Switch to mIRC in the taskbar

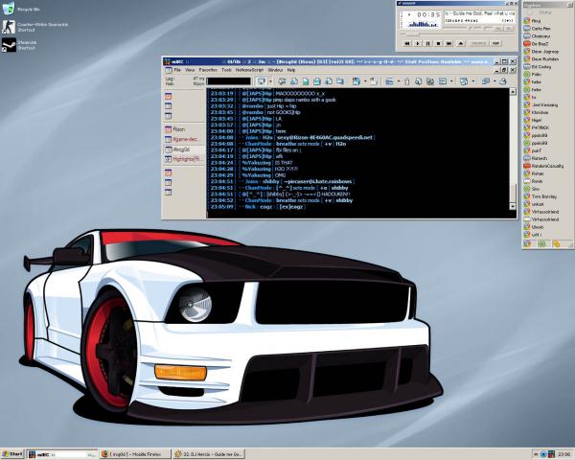pyautogui.click(x=62, y=454)
